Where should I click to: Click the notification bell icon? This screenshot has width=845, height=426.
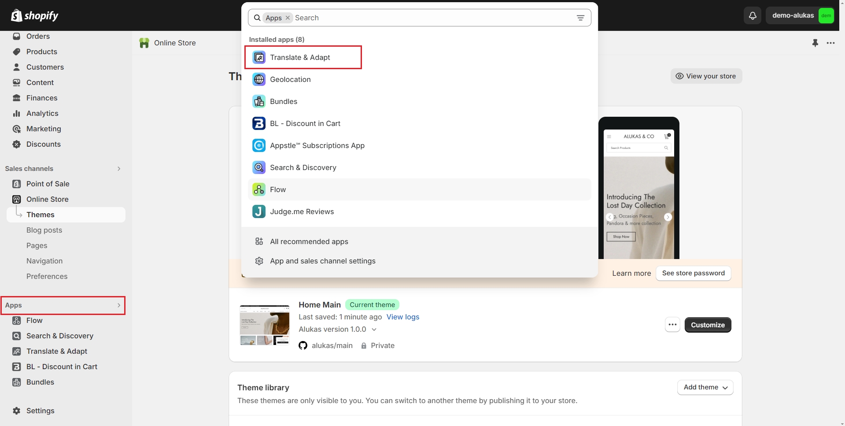pos(753,16)
